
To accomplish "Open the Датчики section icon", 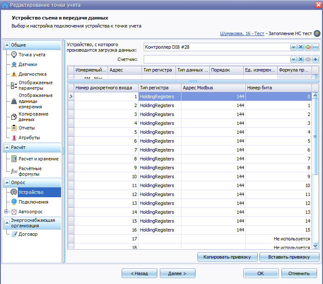I will (x=14, y=64).
